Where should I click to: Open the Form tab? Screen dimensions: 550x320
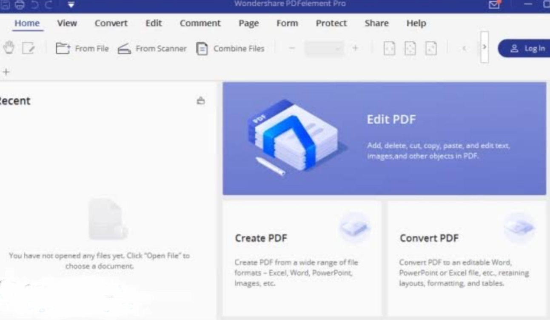click(287, 23)
